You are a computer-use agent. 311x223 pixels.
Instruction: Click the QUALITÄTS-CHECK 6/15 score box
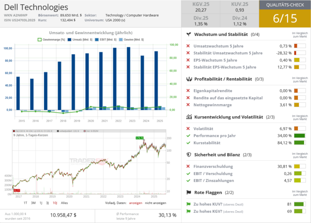coord(285,14)
